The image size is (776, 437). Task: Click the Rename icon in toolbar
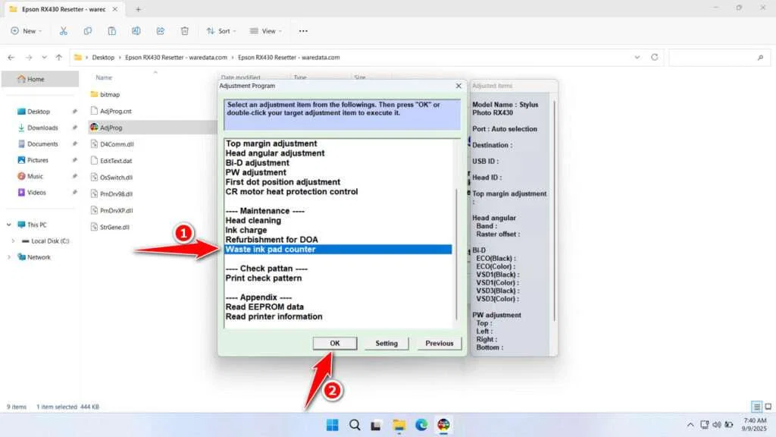[136, 31]
